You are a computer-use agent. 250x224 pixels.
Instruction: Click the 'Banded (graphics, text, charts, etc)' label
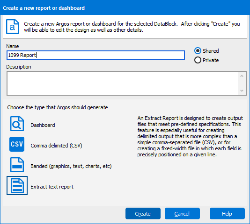(71, 166)
